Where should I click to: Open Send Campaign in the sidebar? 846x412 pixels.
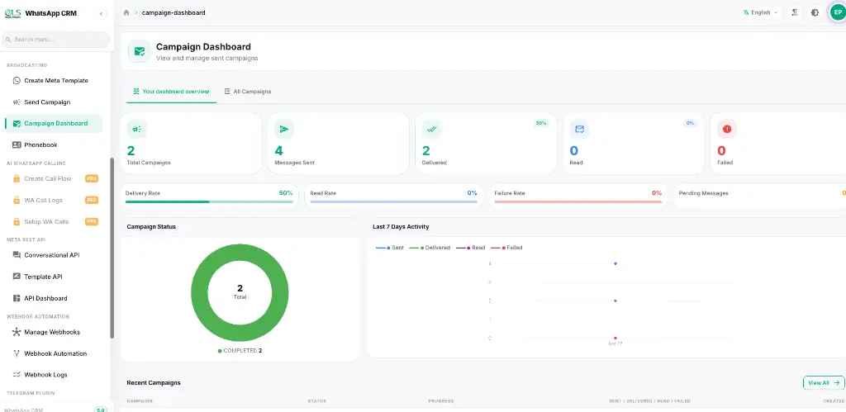coord(54,102)
